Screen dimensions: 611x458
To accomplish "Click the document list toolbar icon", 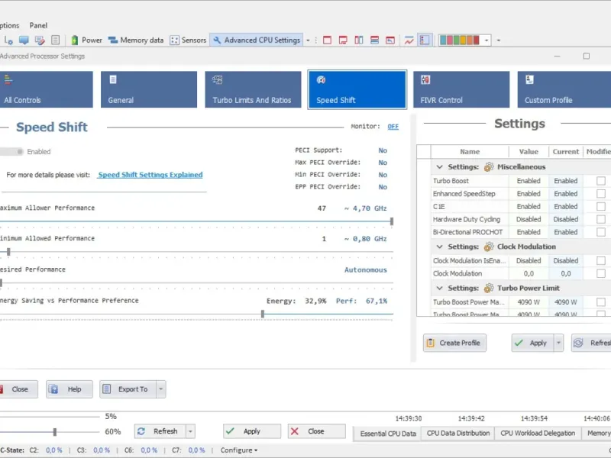I will tap(55, 40).
